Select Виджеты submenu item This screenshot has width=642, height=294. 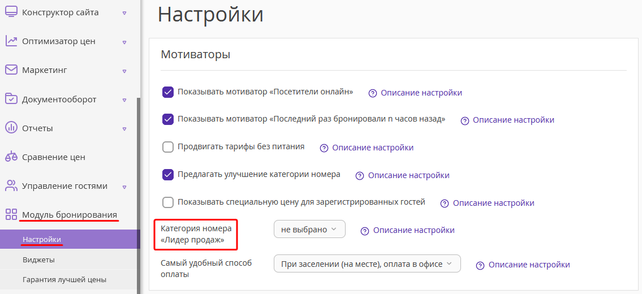coord(70,260)
